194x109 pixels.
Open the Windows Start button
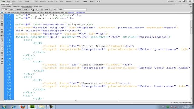click(x=4, y=107)
